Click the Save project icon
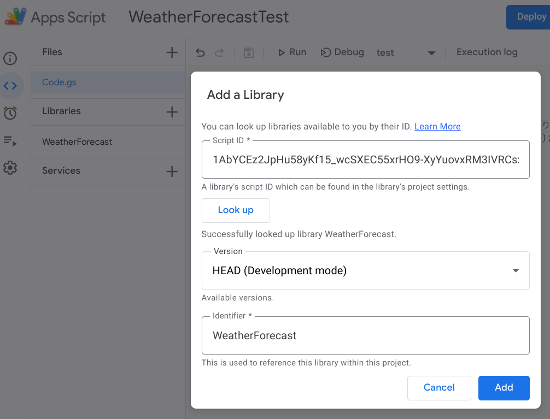Image resolution: width=550 pixels, height=419 pixels. [249, 52]
